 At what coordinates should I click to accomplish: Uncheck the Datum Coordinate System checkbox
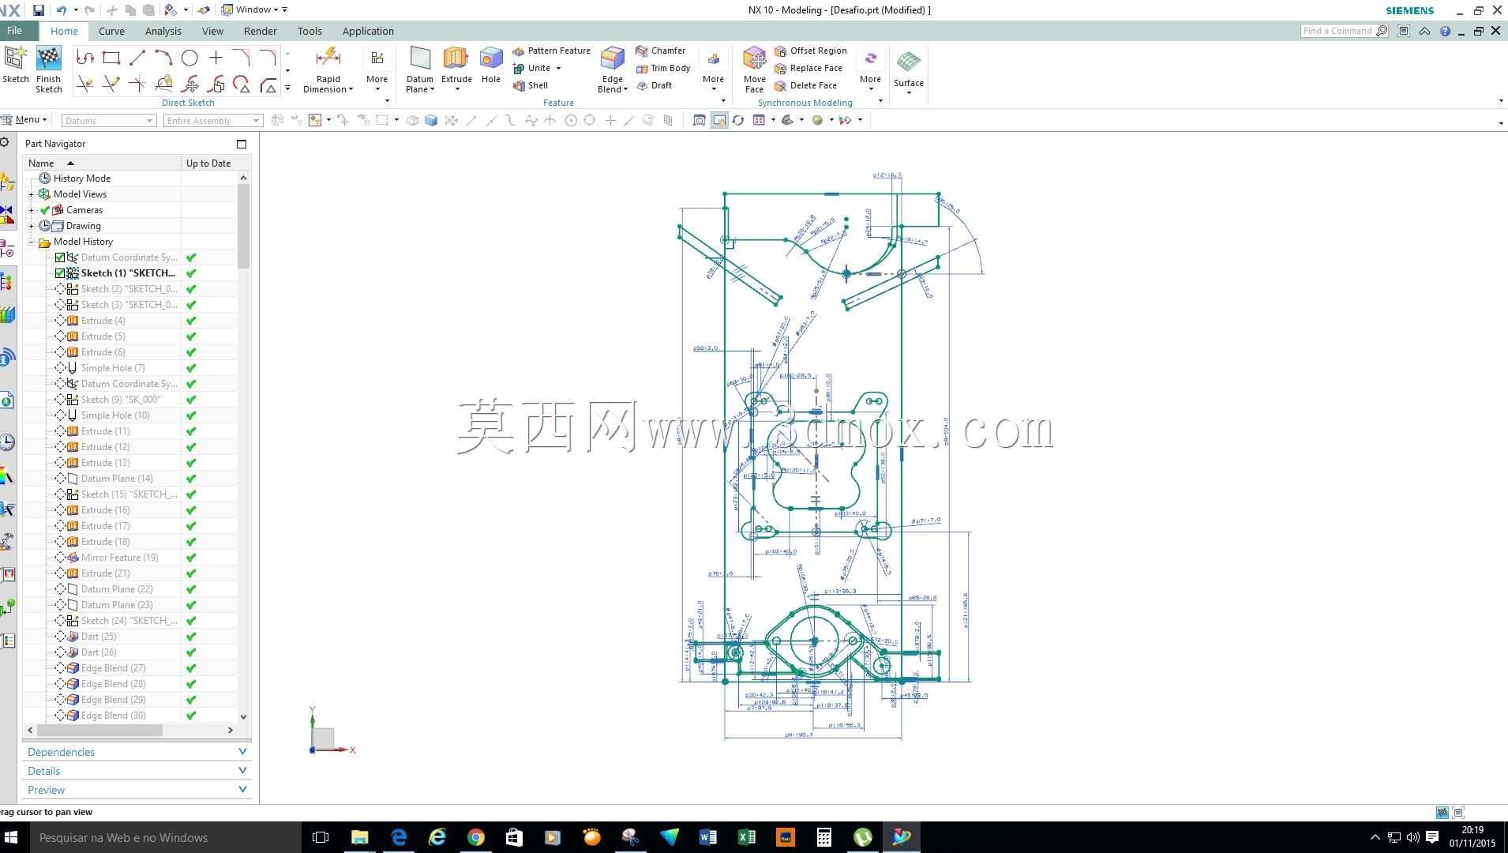tap(60, 257)
